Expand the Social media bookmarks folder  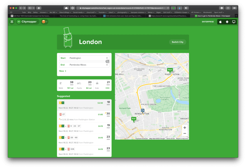tap(79, 12)
